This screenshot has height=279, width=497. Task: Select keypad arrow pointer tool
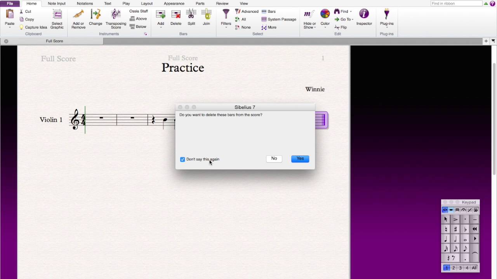446,219
